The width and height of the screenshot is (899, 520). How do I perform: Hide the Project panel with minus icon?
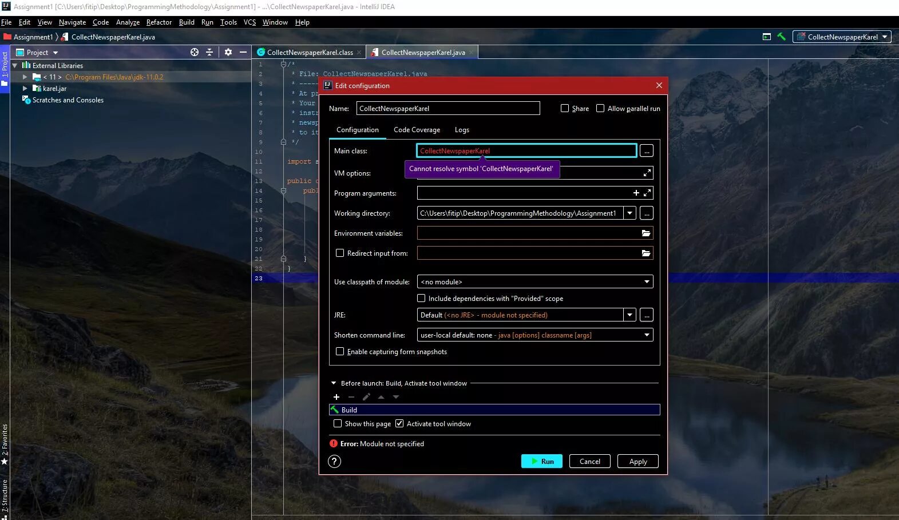pos(243,52)
